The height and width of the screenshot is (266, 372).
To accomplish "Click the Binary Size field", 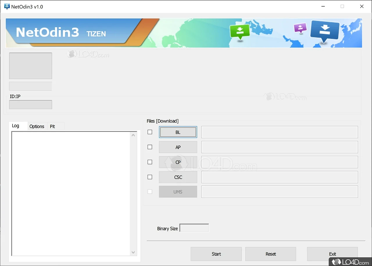I will click(194, 228).
